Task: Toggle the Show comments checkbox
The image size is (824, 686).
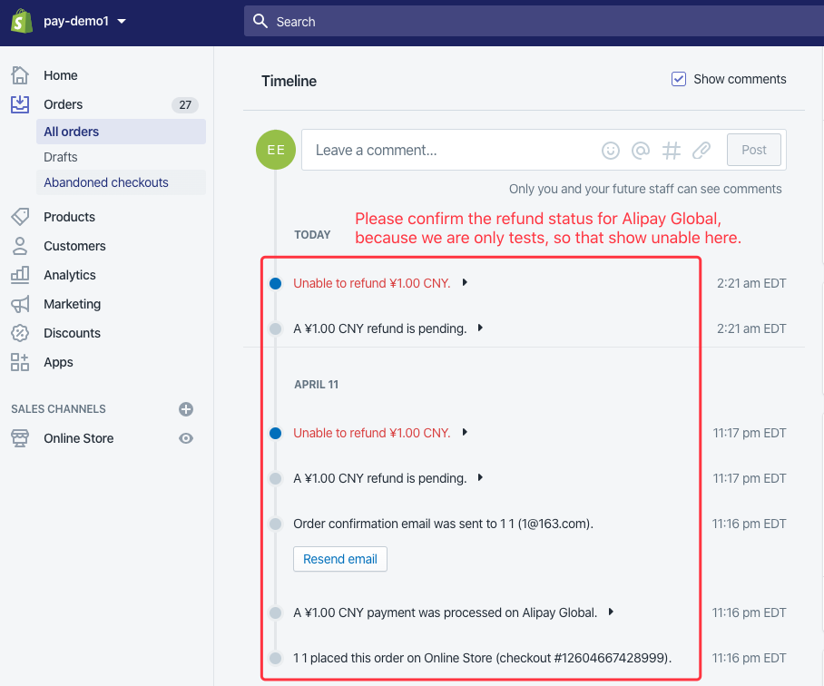Action: pos(679,79)
